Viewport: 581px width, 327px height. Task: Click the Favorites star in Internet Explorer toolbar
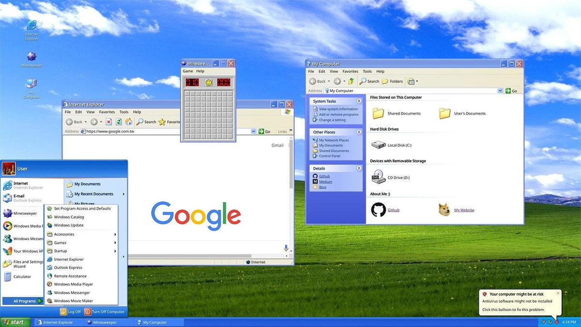(x=163, y=122)
